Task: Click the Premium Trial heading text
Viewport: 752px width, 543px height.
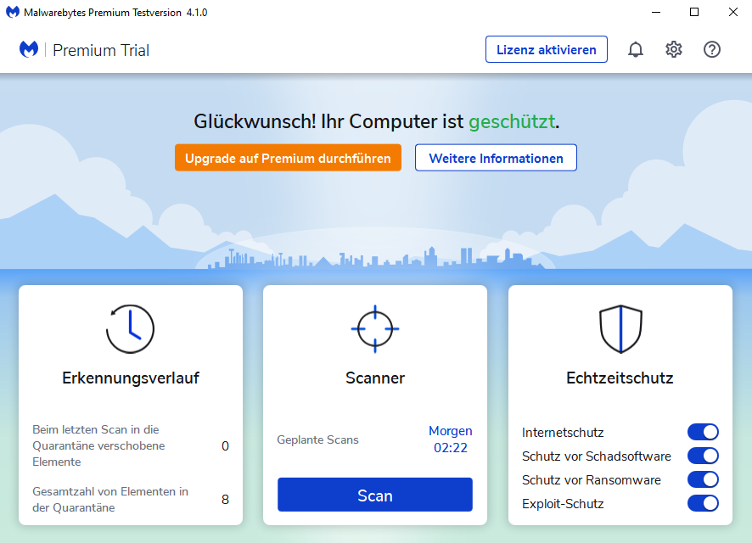Action: point(101,50)
